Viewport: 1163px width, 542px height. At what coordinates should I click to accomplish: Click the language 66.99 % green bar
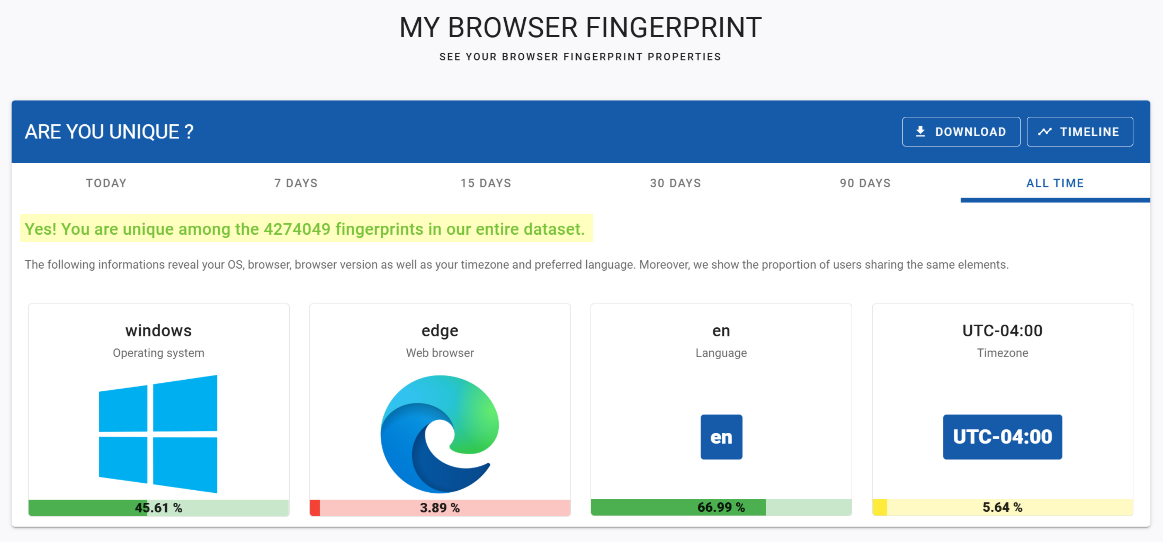coord(721,507)
